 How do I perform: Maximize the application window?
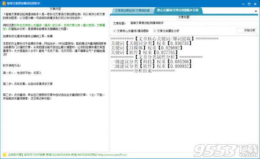tap(249, 4)
